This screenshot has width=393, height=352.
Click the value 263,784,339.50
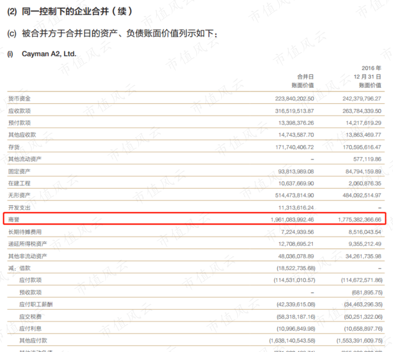click(x=362, y=111)
